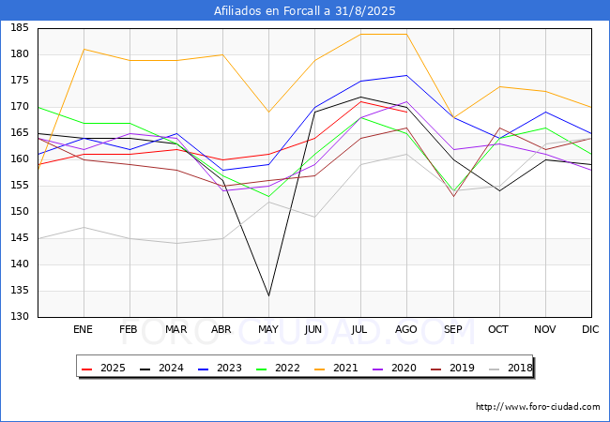Select the AGO month axis label
610x422 pixels.
[406, 329]
